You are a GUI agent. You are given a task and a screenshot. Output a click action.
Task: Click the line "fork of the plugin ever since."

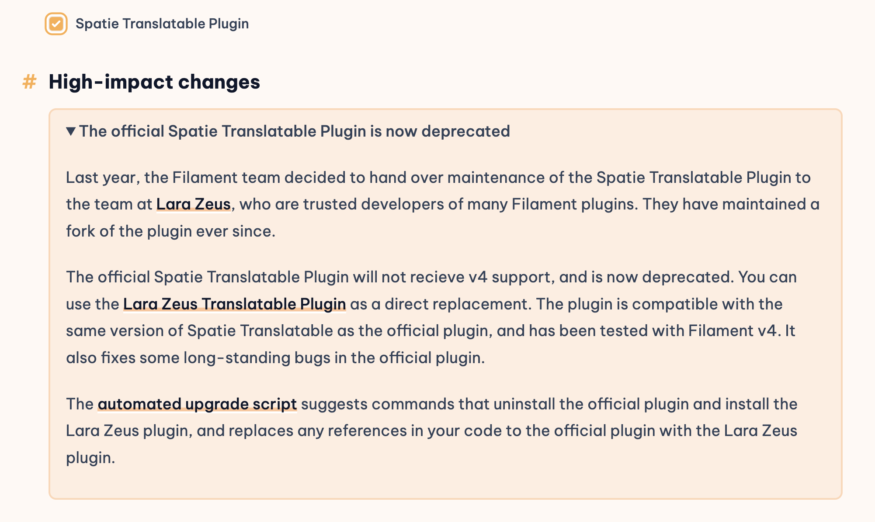click(170, 231)
